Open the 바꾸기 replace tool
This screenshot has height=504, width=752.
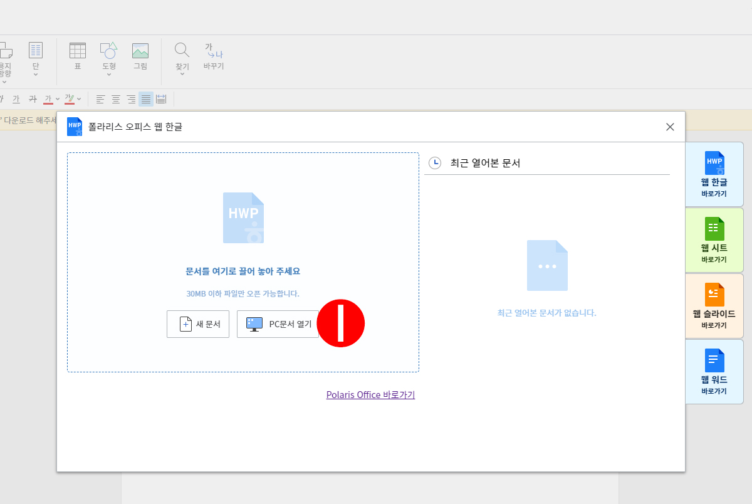(214, 56)
